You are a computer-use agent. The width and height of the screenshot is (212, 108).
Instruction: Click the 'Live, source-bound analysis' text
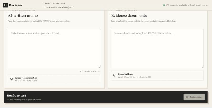(58, 7)
